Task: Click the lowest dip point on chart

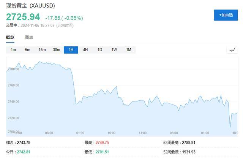Action: click(230, 127)
